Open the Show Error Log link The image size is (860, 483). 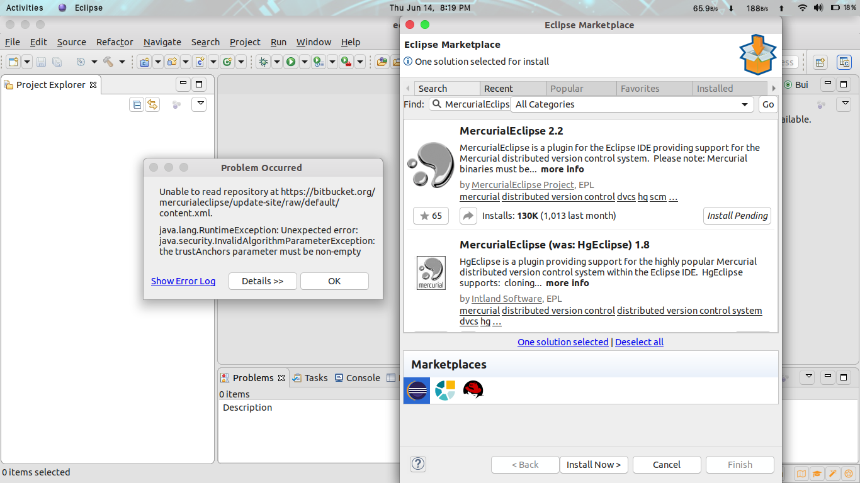pos(183,281)
